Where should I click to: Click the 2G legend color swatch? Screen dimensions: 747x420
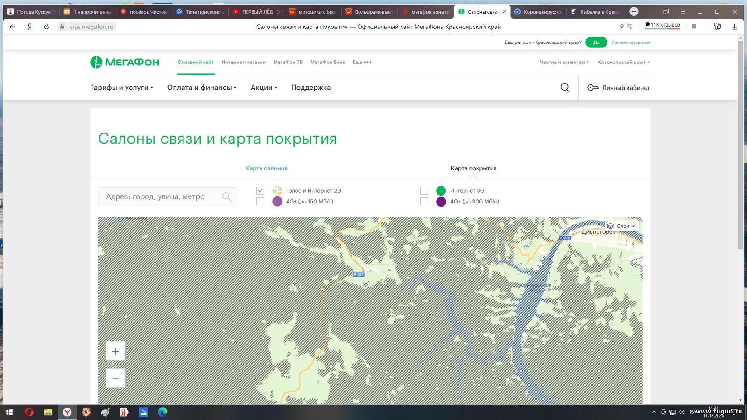coord(277,190)
